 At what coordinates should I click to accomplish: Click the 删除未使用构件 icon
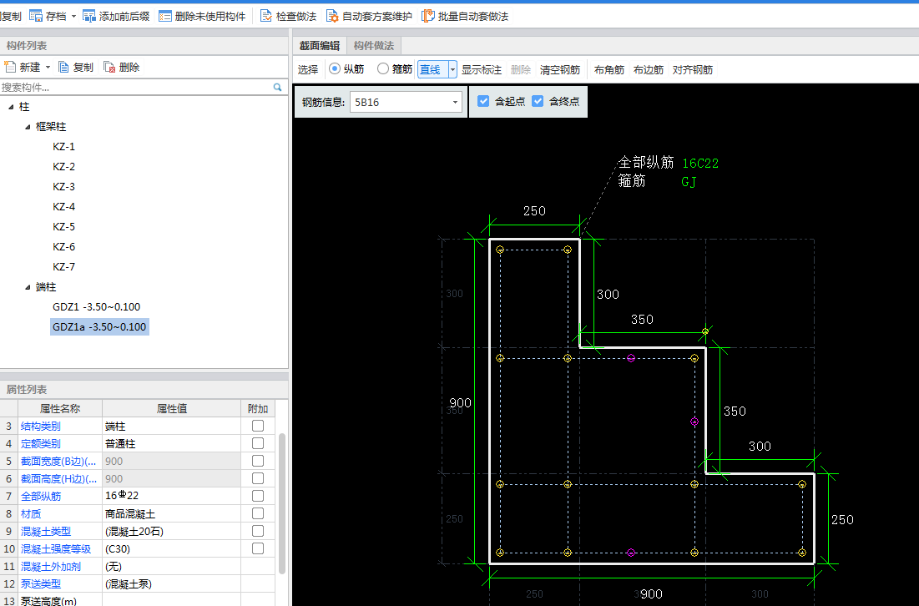click(x=164, y=17)
